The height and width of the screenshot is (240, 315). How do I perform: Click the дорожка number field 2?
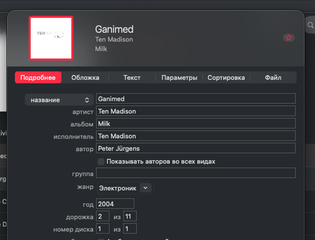click(103, 216)
